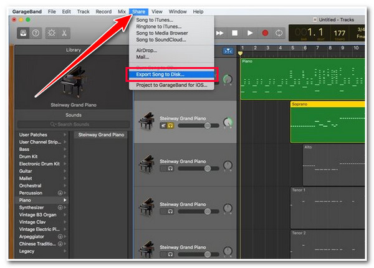Start playback with the Play button
Image resolution: width=374 pixels, height=268 pixels.
pyautogui.click(x=250, y=33)
